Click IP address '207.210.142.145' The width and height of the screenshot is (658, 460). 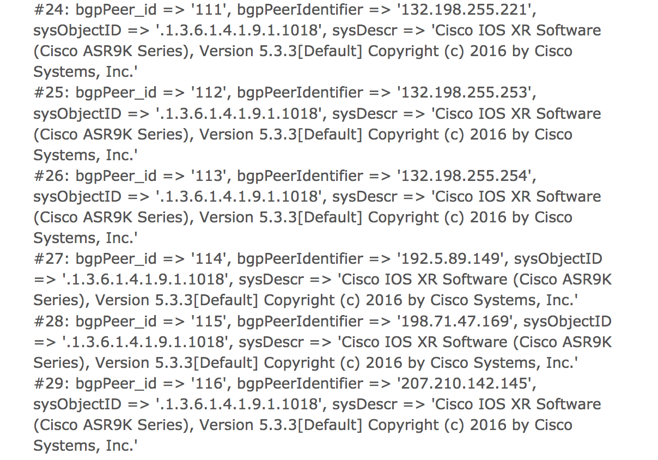click(465, 384)
